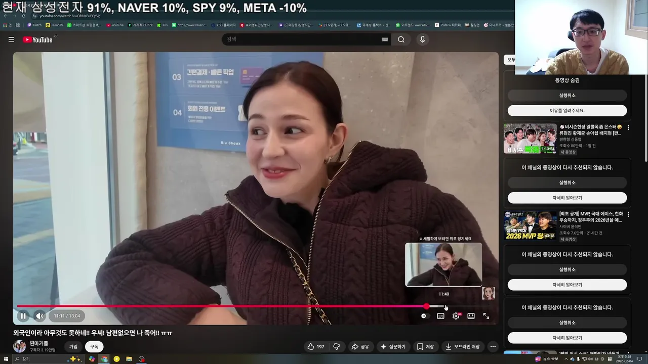Reload the page with browser refresh icon
The width and height of the screenshot is (648, 364).
coord(23,16)
